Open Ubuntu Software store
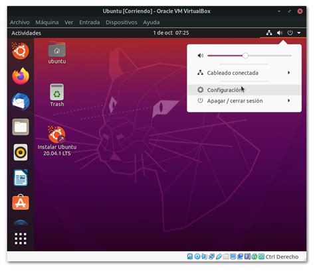315x271 pixels. (21, 203)
